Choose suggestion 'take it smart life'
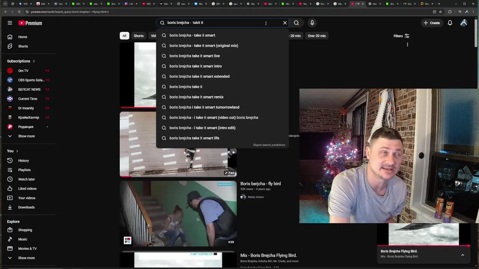This screenshot has width=479, height=269. point(223,138)
